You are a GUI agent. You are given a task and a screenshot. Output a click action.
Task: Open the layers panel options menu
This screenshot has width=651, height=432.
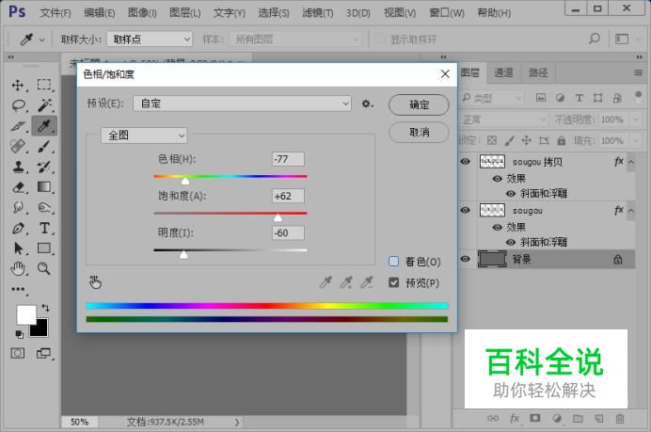click(x=638, y=72)
